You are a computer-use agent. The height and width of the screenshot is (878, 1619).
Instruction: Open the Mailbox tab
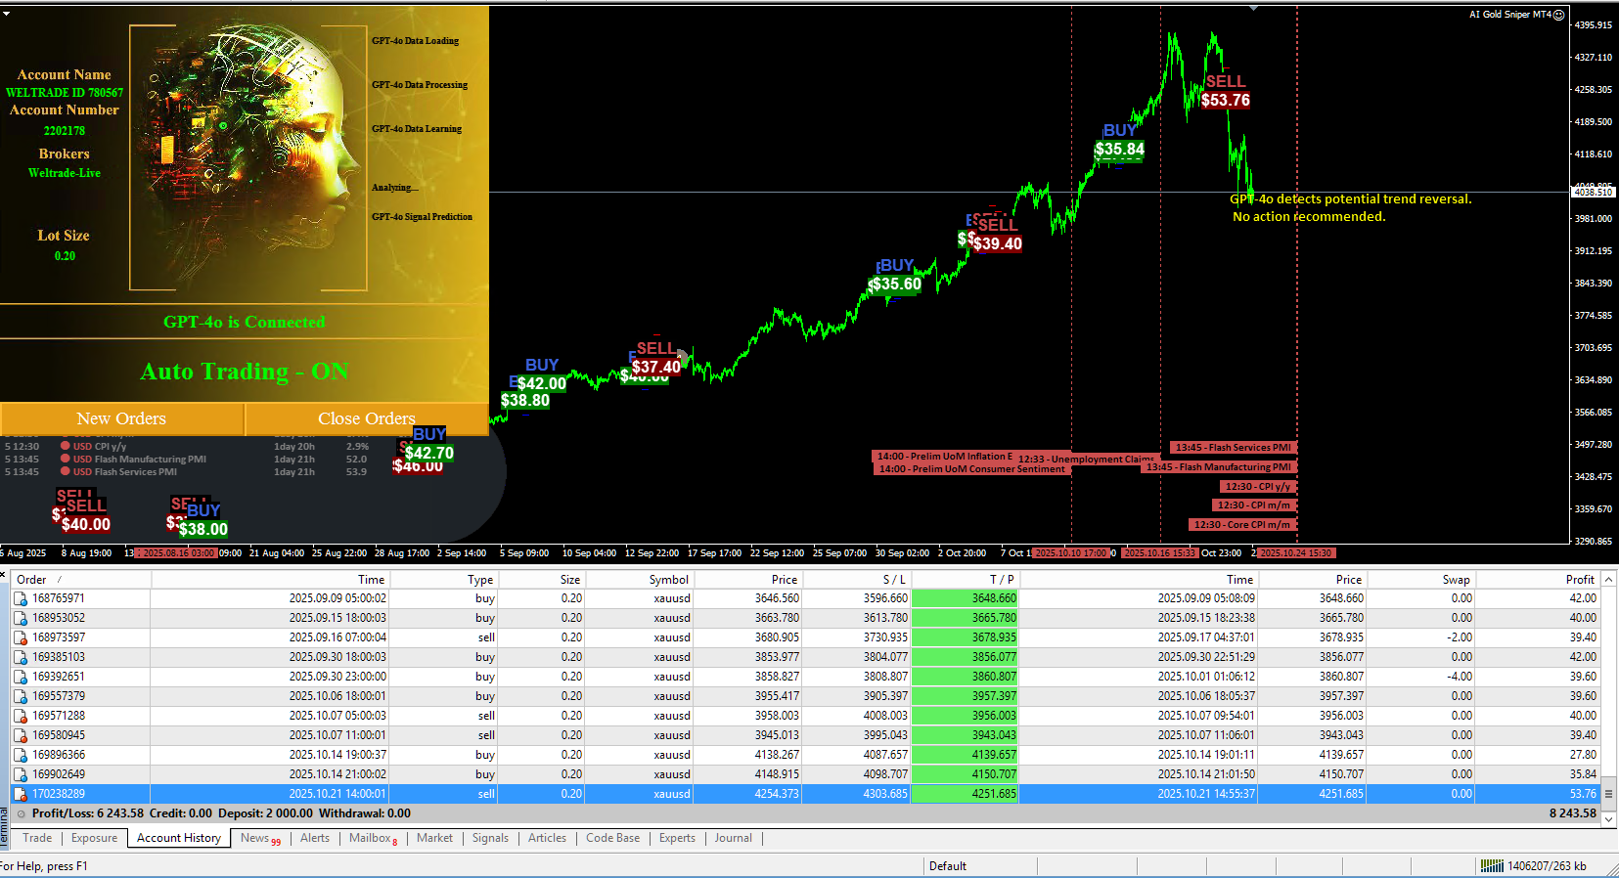[x=373, y=838]
